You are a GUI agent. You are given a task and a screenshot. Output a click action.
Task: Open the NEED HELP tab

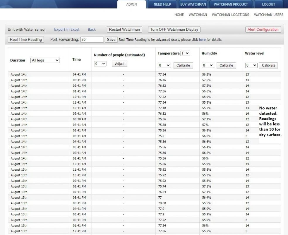pos(162,4)
